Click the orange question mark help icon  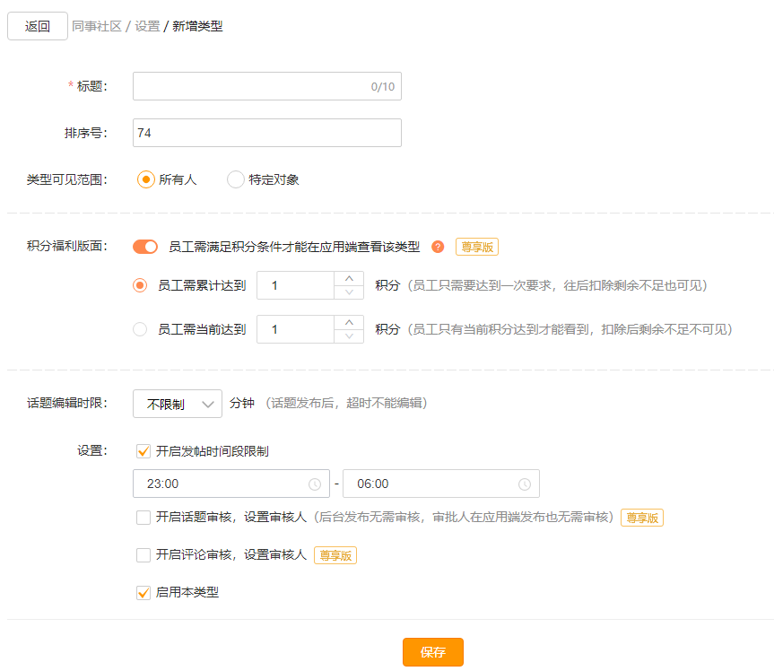438,247
